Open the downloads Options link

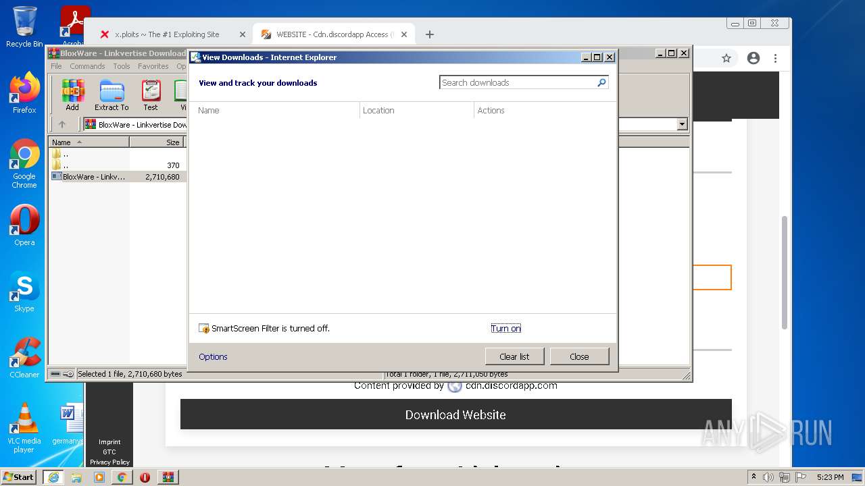[x=213, y=357]
